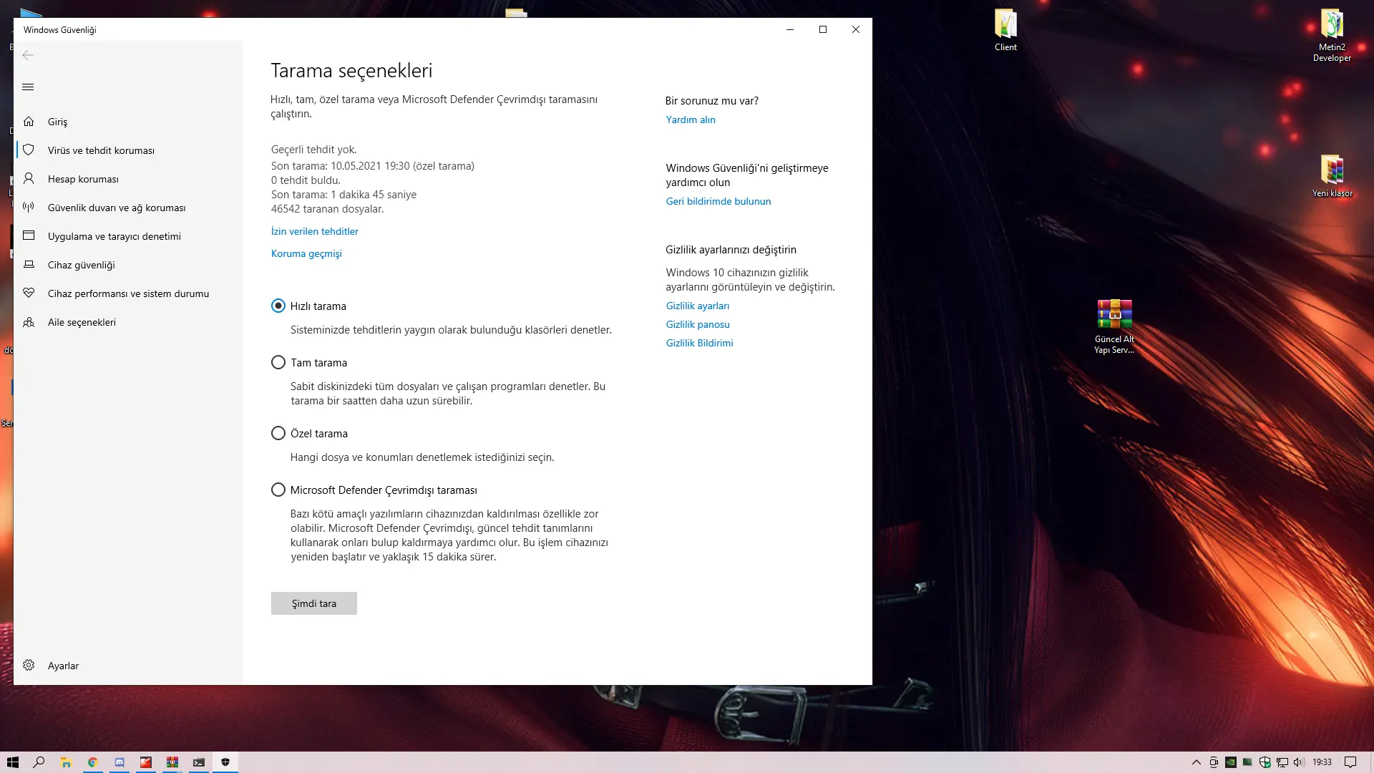This screenshot has height=773, width=1374.
Task: Click the back arrow in Windows Güvenliği
Action: (x=28, y=55)
